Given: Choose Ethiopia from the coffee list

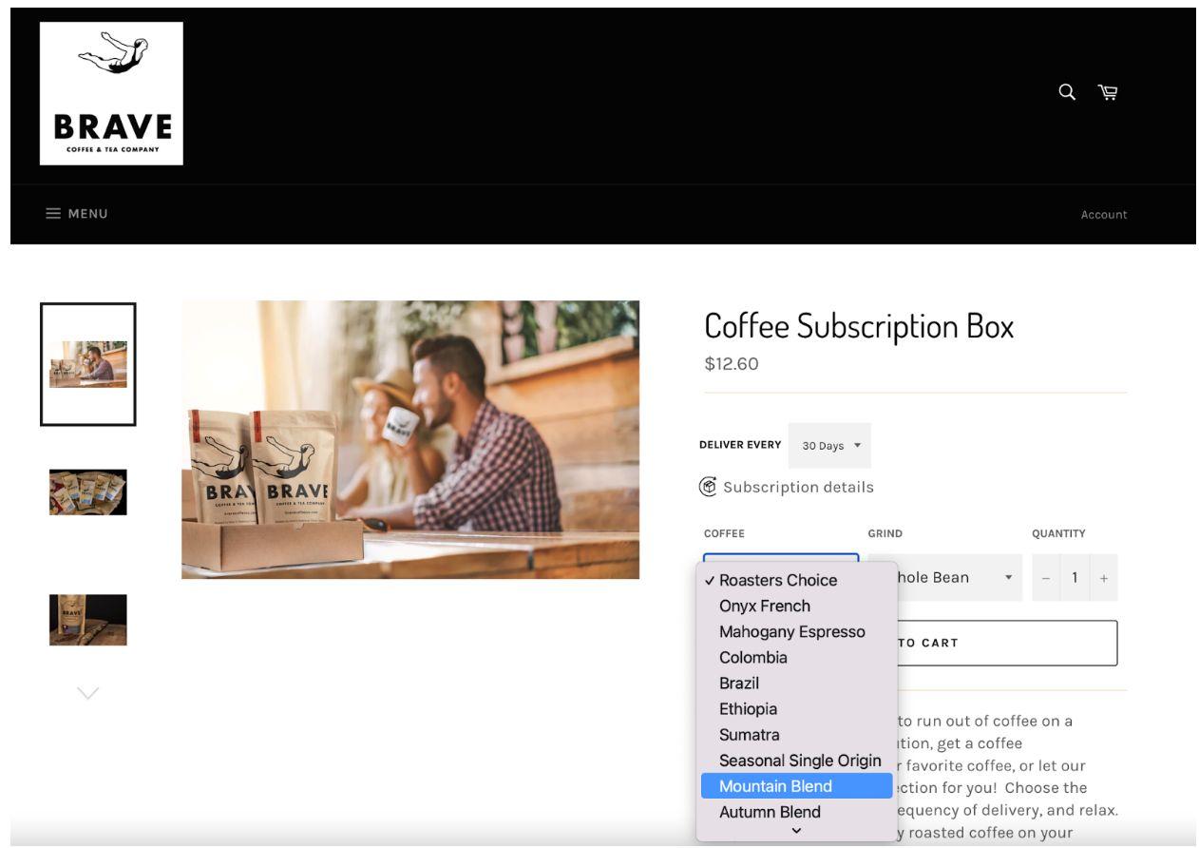Looking at the screenshot, I should click(x=796, y=708).
